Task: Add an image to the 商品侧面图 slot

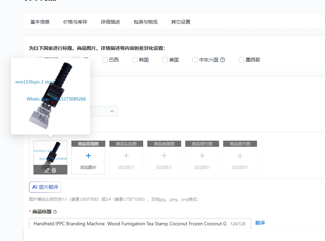Action: [164, 158]
